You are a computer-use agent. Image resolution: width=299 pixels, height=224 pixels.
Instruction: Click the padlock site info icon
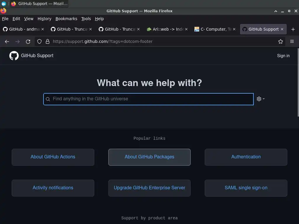click(x=48, y=41)
